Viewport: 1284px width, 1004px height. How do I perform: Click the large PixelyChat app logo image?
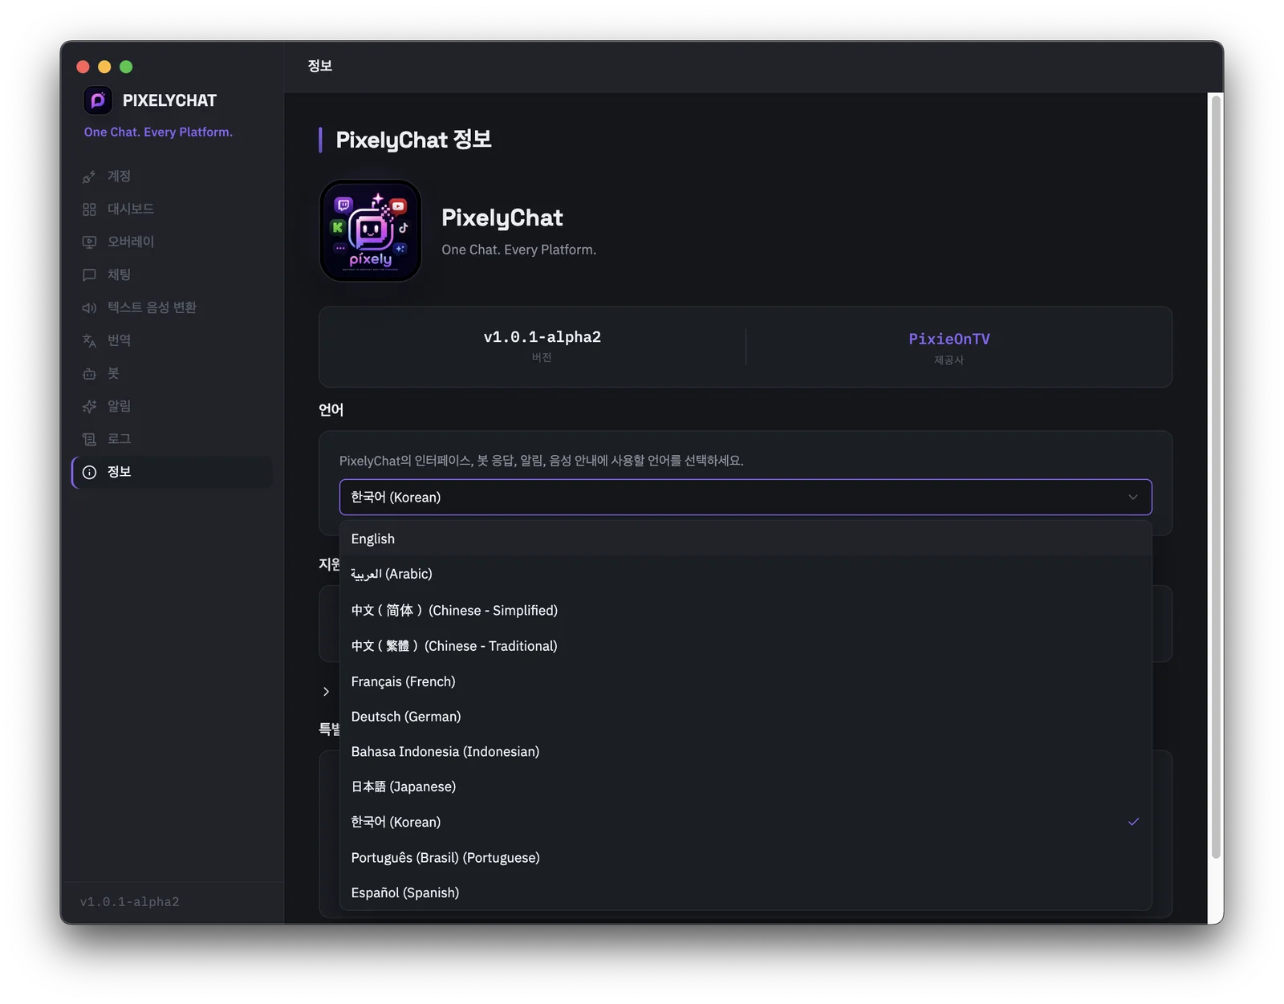tap(371, 231)
